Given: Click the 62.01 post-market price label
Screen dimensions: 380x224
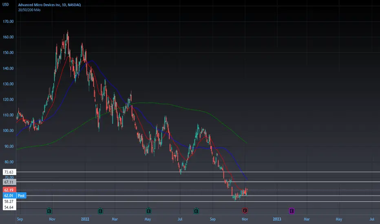Looking at the screenshot, I should (x=9, y=195).
